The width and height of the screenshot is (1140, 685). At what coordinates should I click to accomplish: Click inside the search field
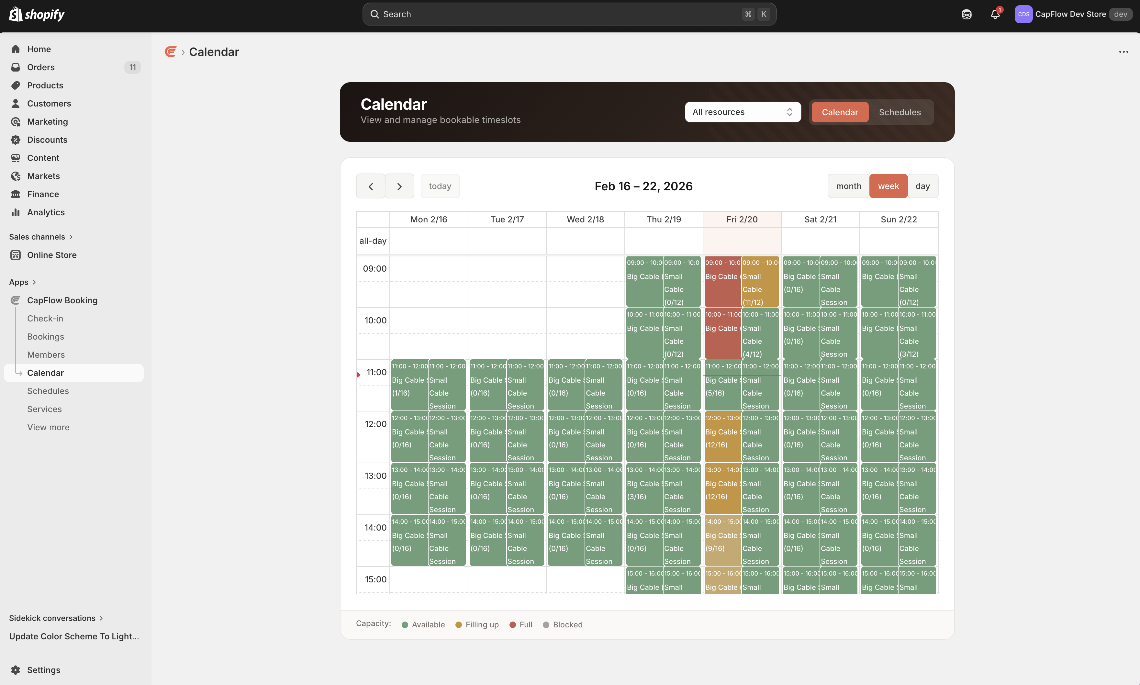coord(568,14)
